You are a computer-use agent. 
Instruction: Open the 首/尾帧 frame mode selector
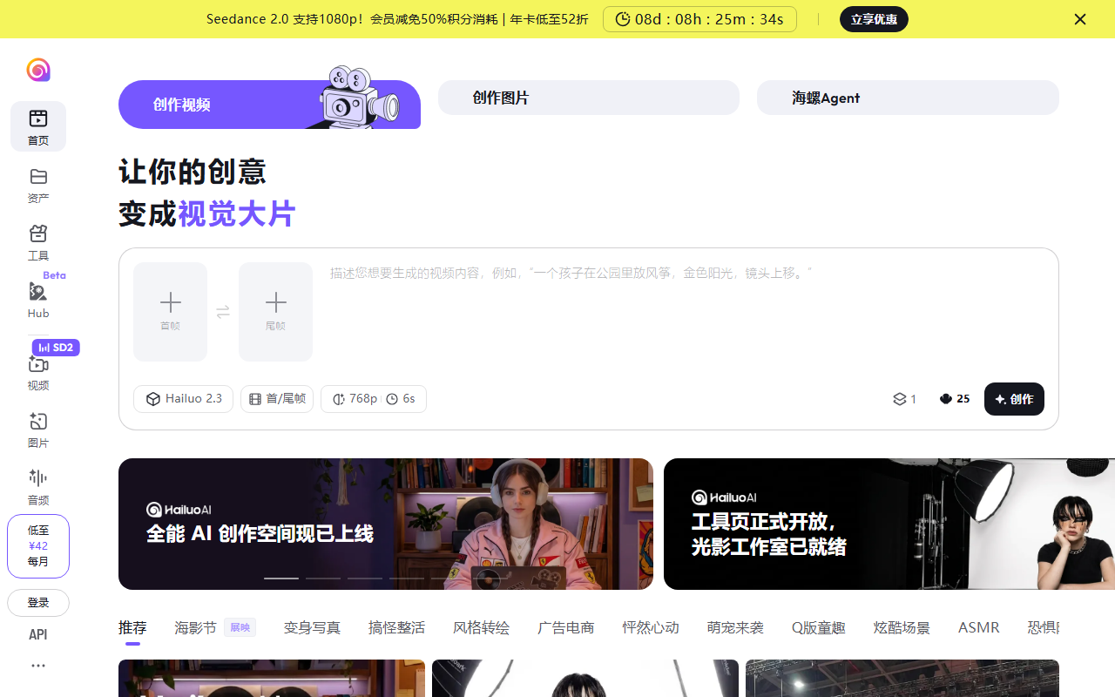point(277,399)
